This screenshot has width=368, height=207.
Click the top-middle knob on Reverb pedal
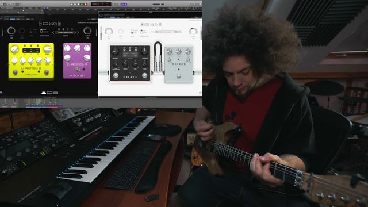(x=179, y=51)
